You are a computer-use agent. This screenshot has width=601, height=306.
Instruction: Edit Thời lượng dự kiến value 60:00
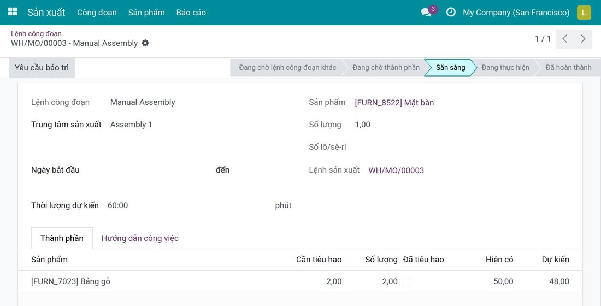tap(117, 205)
